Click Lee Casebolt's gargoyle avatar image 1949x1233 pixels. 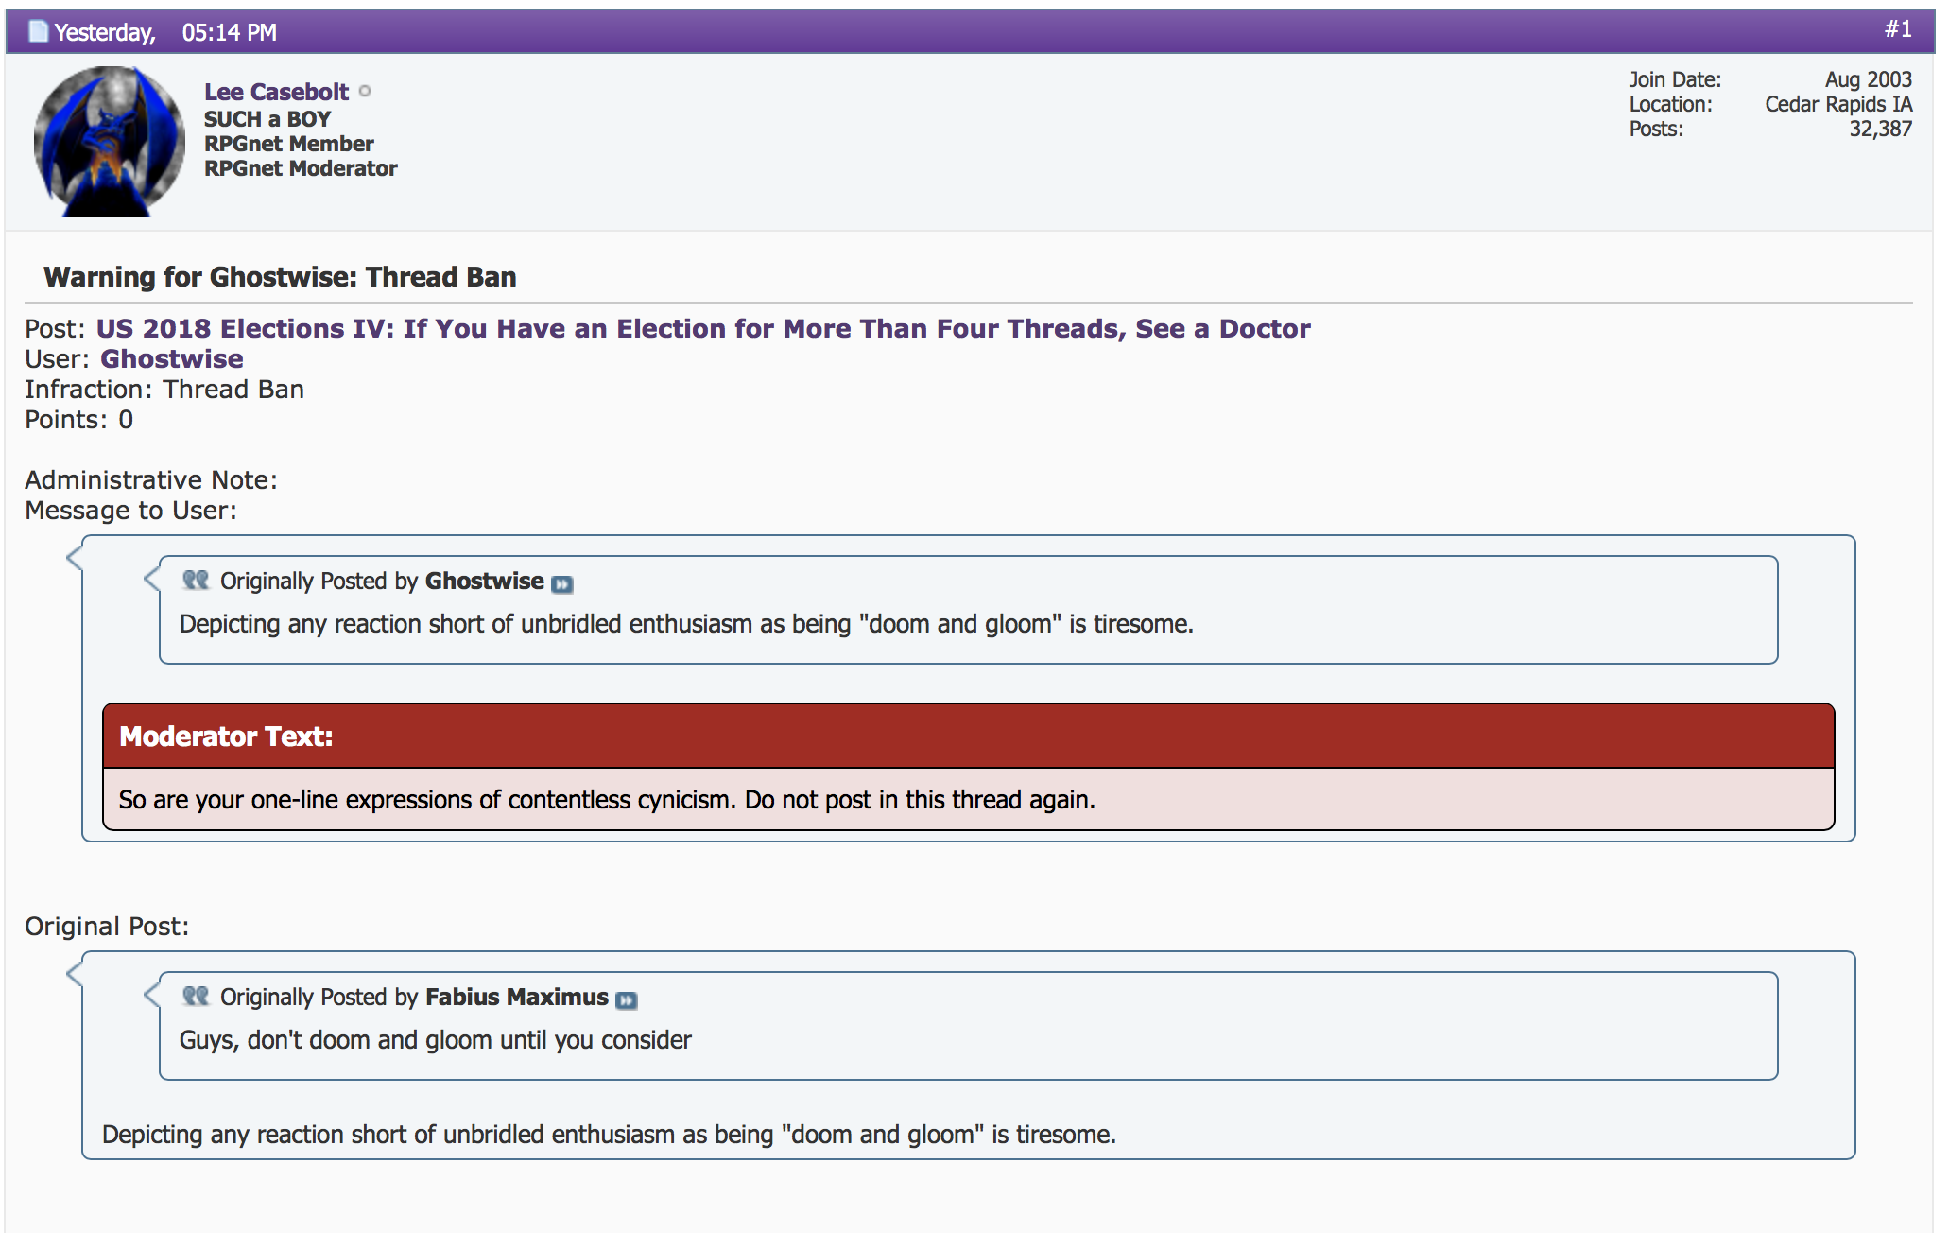[x=110, y=141]
